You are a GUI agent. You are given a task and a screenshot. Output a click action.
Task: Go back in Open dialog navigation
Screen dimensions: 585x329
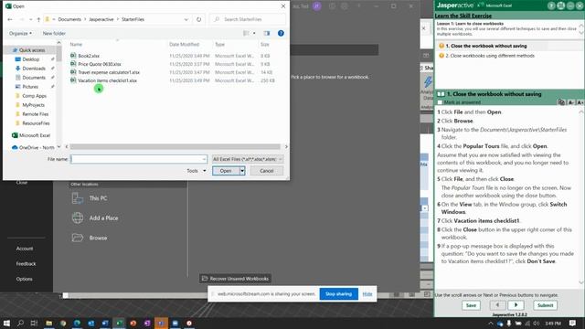(x=10, y=19)
